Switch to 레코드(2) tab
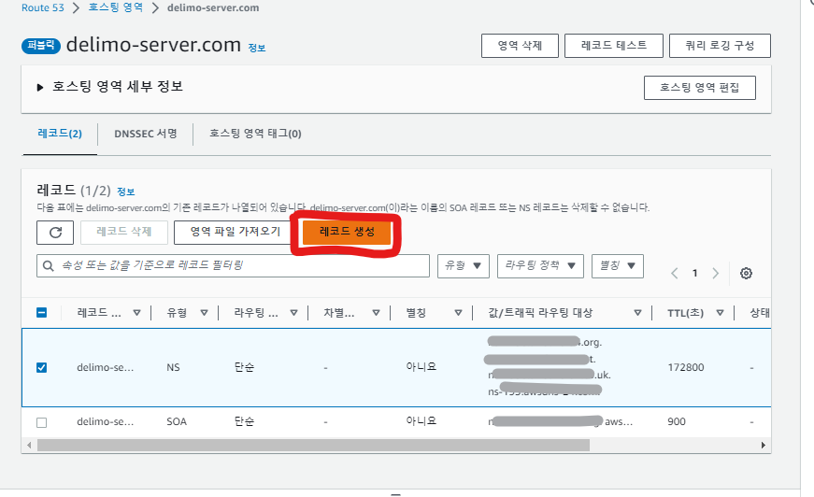 point(60,134)
